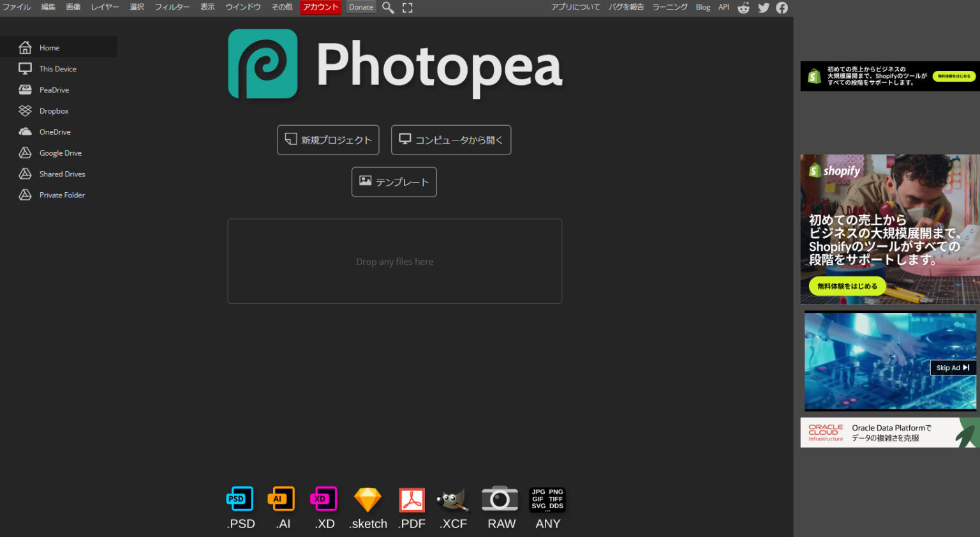Click the GIMP .XCF format icon
The width and height of the screenshot is (980, 537).
[453, 499]
